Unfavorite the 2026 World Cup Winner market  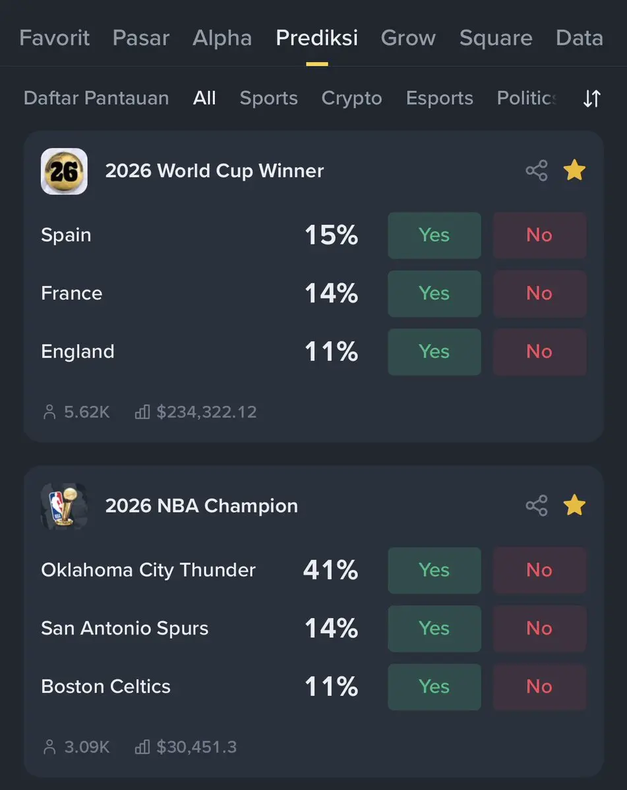(574, 171)
